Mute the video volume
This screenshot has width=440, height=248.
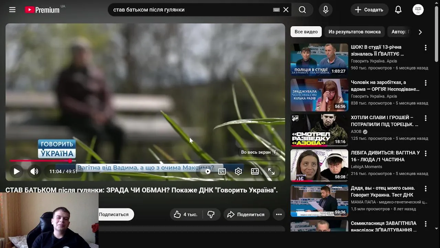(34, 171)
